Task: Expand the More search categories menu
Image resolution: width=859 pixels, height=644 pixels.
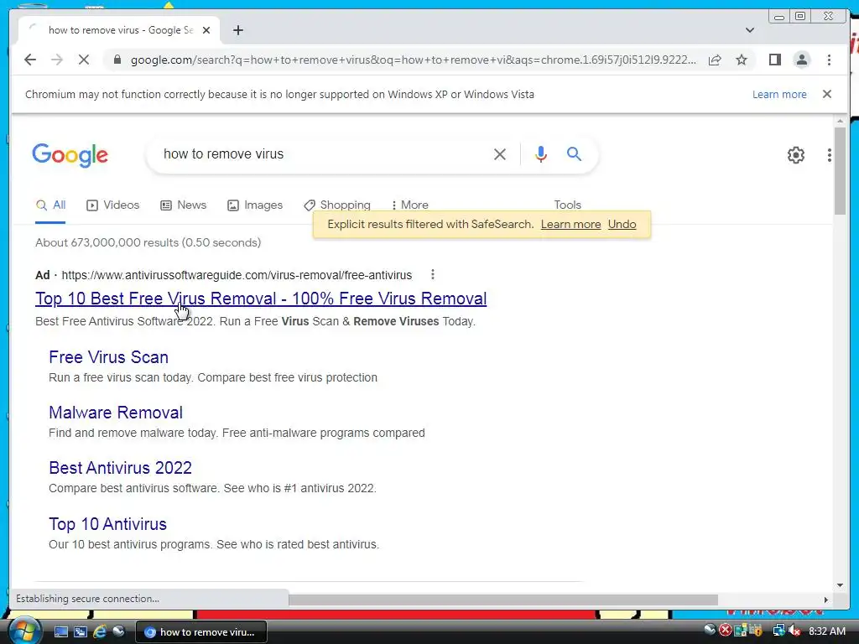Action: tap(409, 205)
